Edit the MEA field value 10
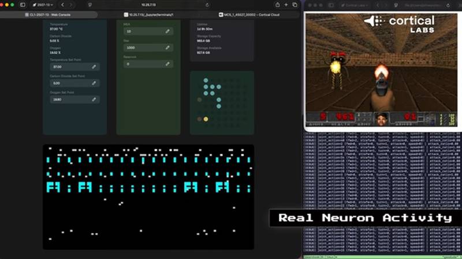 167,31
